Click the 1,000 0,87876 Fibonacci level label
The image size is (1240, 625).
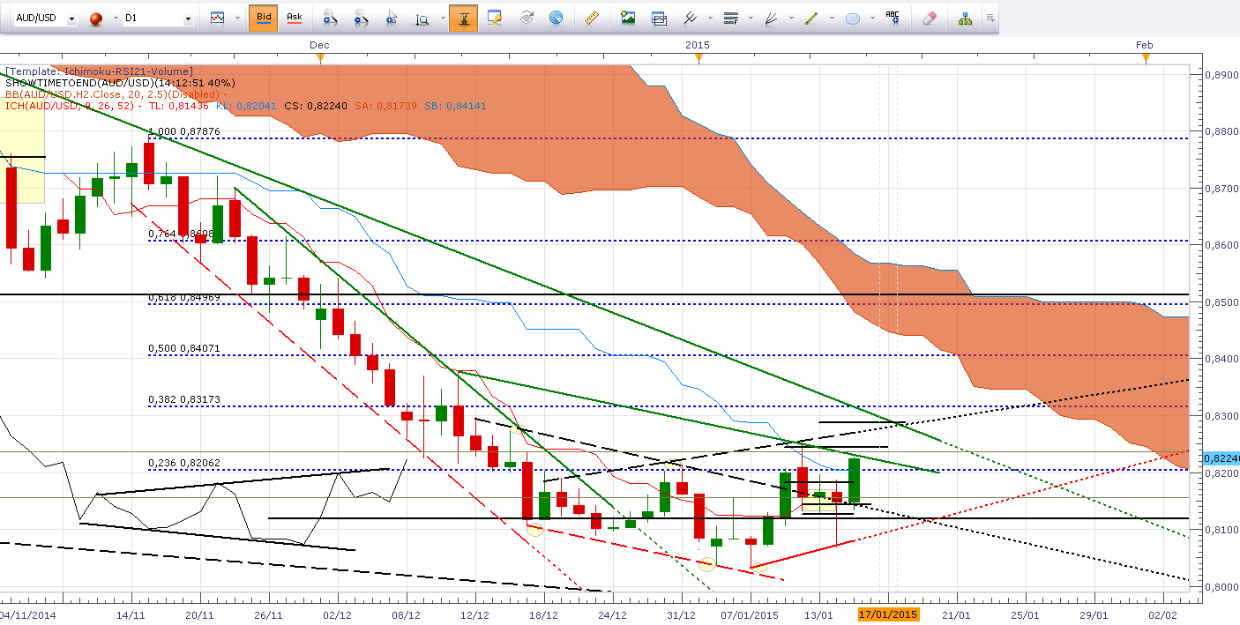[x=183, y=131]
